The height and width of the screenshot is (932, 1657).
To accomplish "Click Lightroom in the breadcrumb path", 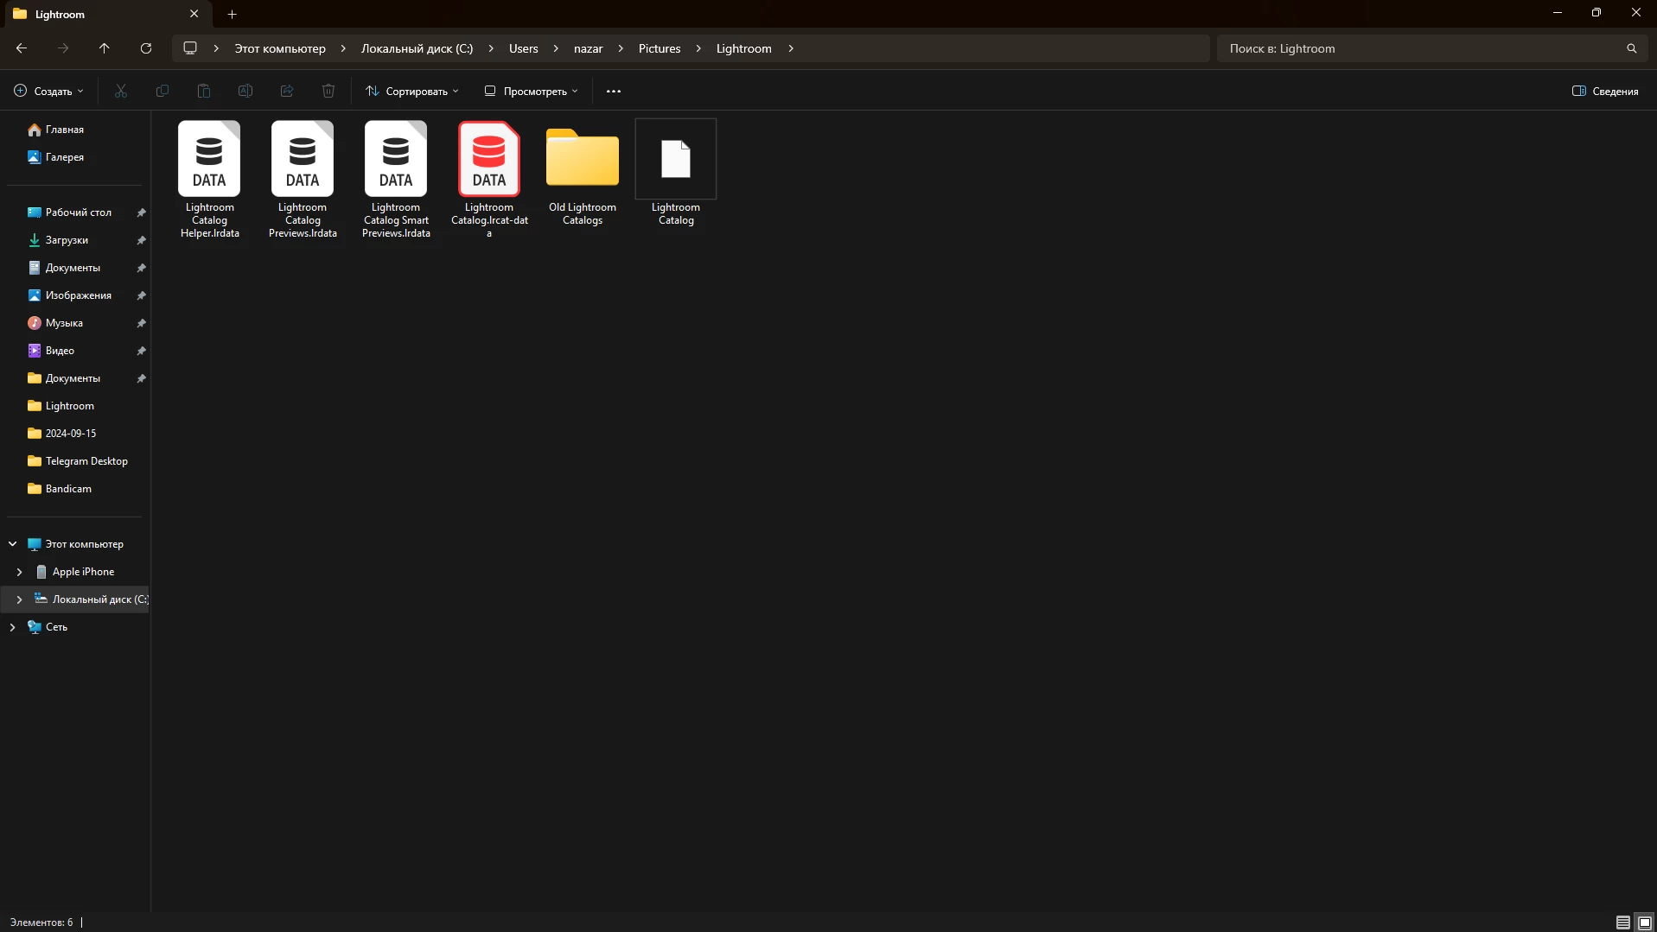I will (743, 48).
